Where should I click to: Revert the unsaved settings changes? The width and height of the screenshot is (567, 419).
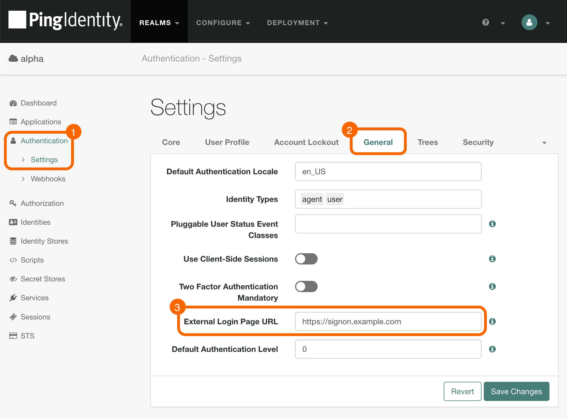click(462, 391)
